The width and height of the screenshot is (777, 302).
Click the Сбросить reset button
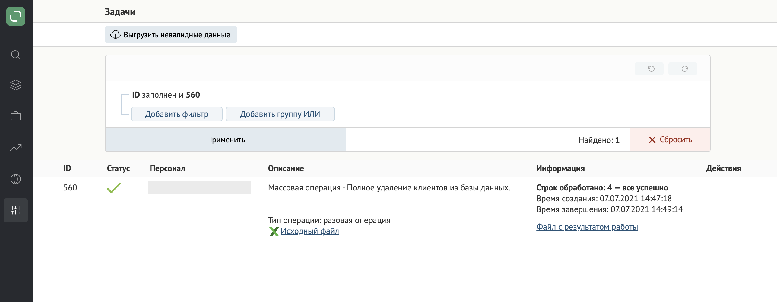670,140
